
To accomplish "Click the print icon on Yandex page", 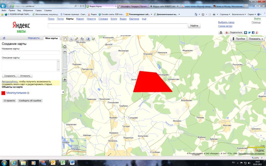I will tap(221, 32).
